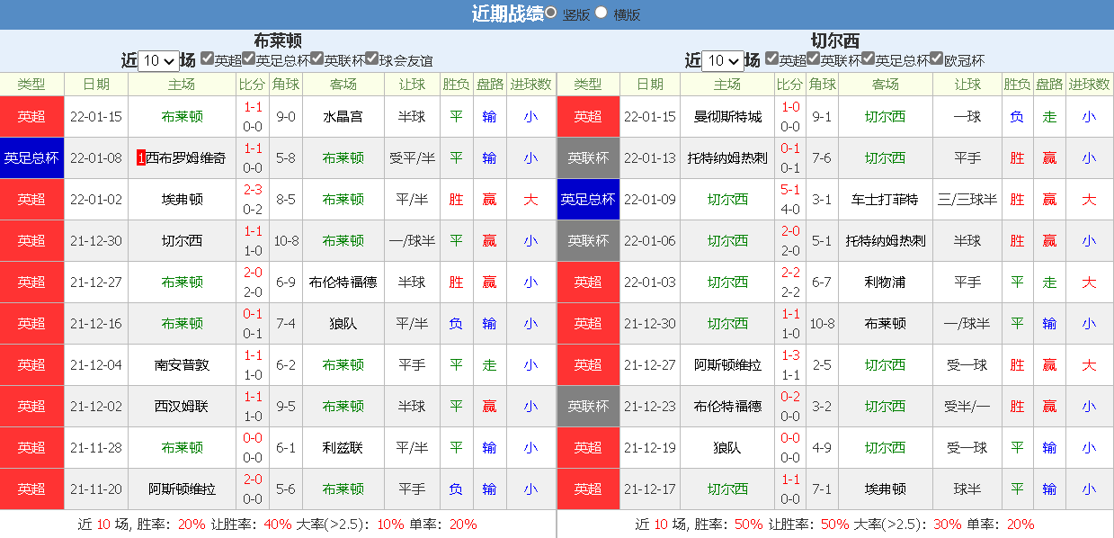1114x538 pixels.
Task: Click 日期 column header in 布莱顿 table
Action: point(96,84)
